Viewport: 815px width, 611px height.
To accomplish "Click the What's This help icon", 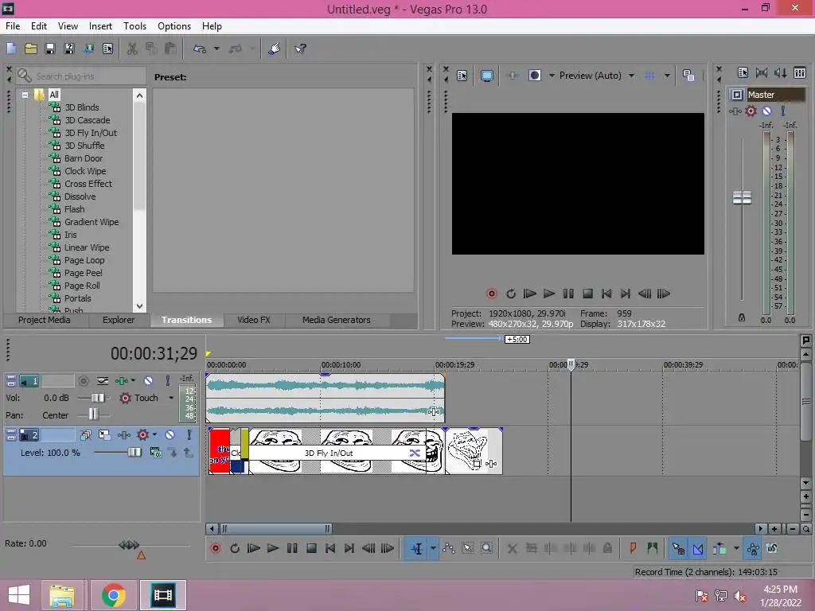I will (x=300, y=49).
